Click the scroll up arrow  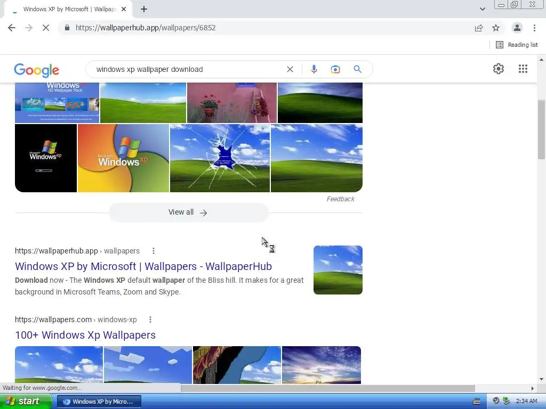[541, 60]
